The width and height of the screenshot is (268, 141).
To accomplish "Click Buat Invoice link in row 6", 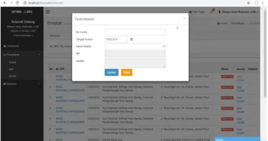I will click(240, 131).
